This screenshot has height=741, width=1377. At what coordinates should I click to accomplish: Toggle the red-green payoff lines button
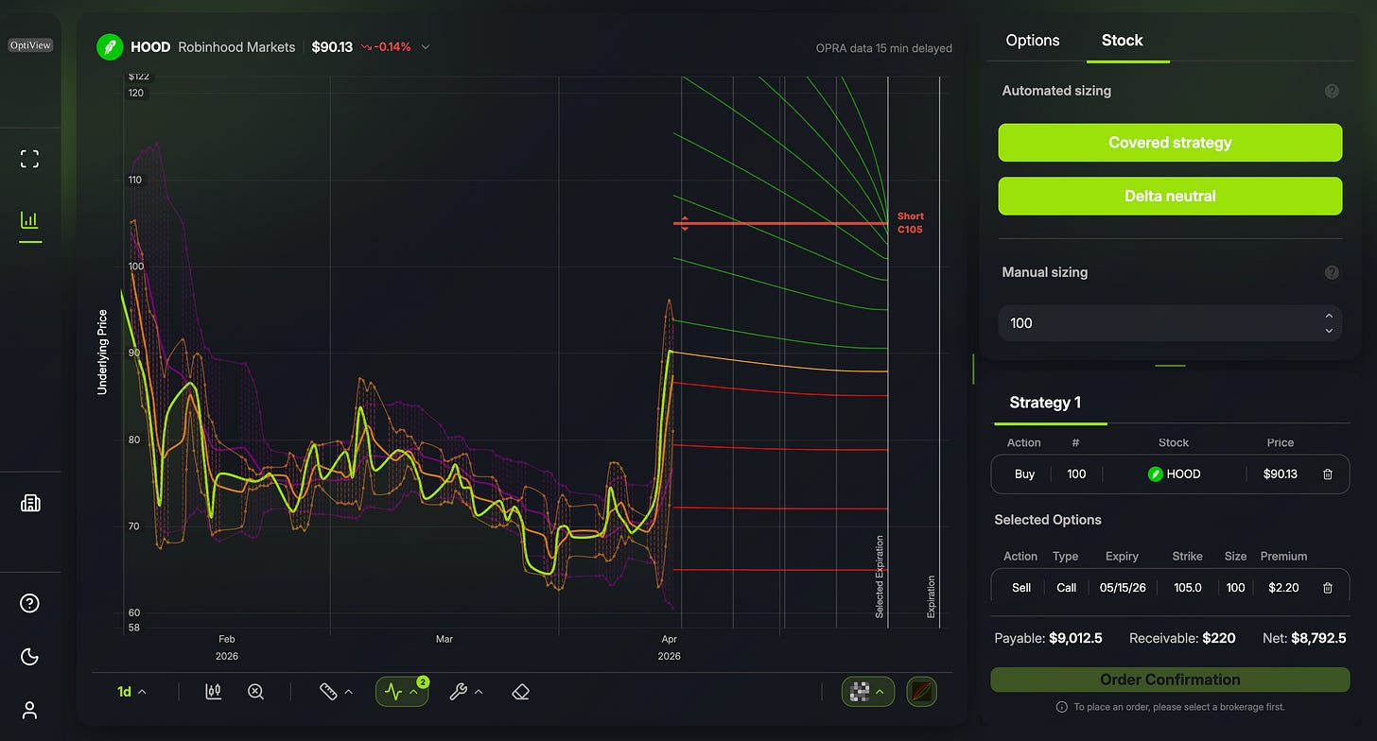(x=922, y=692)
